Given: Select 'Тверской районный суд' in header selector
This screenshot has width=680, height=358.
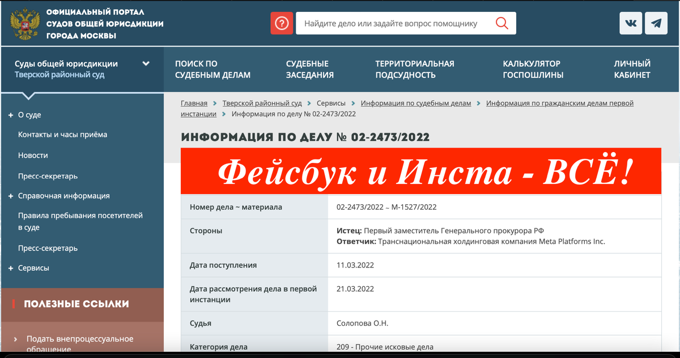Looking at the screenshot, I should (59, 75).
